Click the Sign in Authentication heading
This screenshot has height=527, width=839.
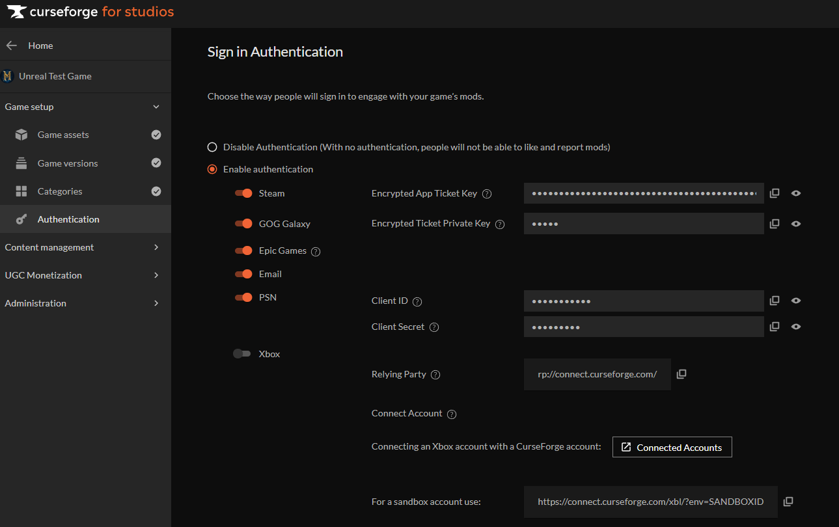coord(275,52)
